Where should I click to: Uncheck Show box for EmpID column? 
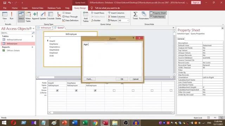point(57,90)
